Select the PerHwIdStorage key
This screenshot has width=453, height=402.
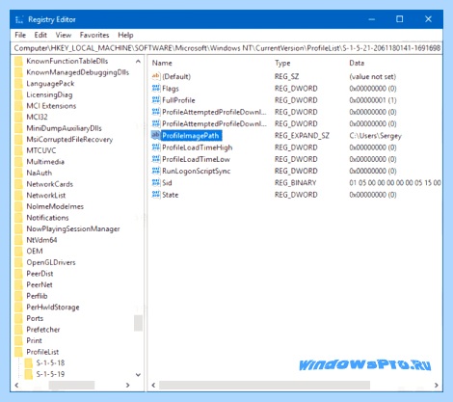point(53,308)
